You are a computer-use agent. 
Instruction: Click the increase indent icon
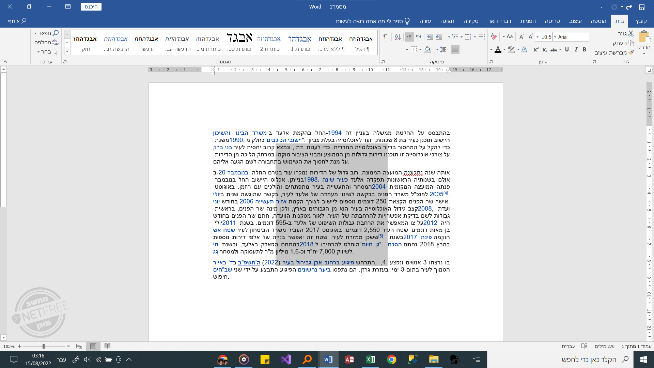pyautogui.click(x=430, y=37)
